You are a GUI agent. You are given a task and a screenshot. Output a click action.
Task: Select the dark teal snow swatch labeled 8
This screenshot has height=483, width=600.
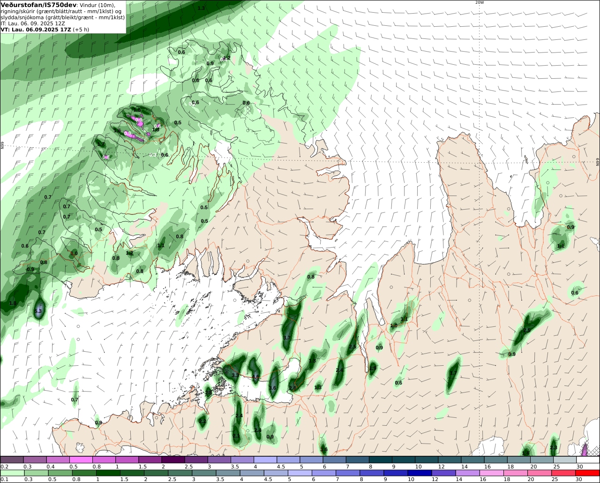(x=381, y=460)
